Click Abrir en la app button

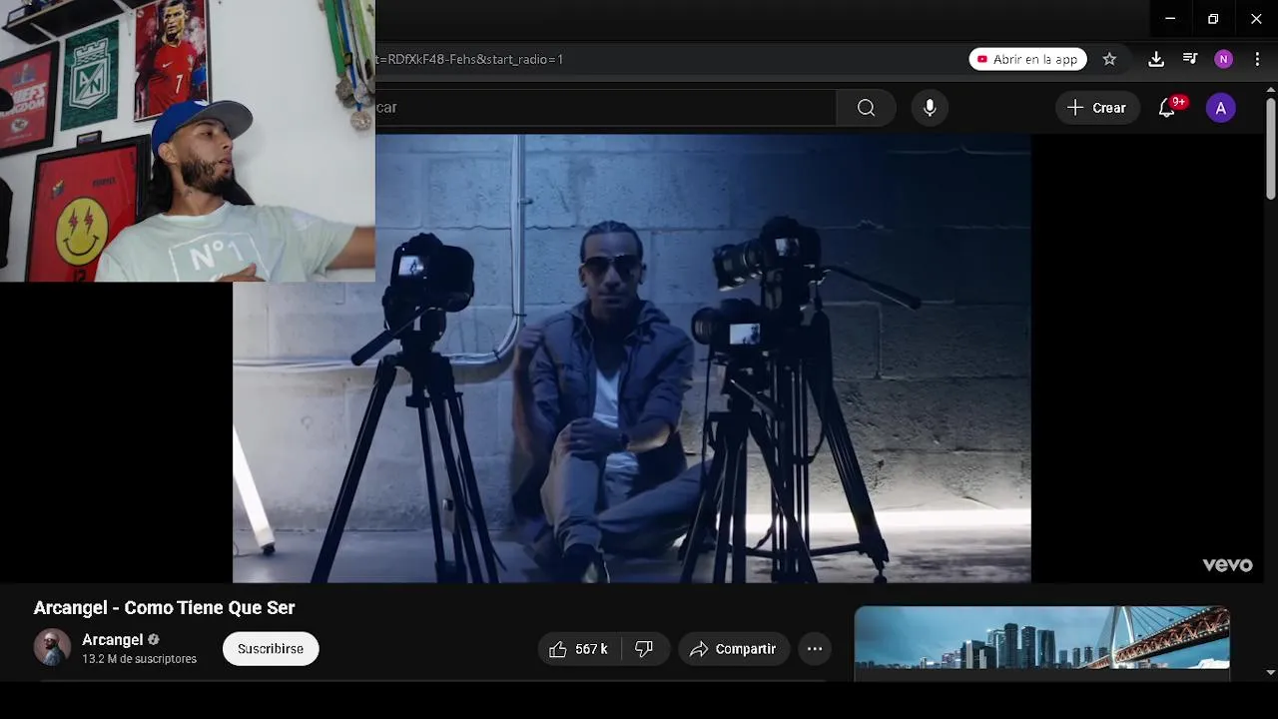(1027, 59)
